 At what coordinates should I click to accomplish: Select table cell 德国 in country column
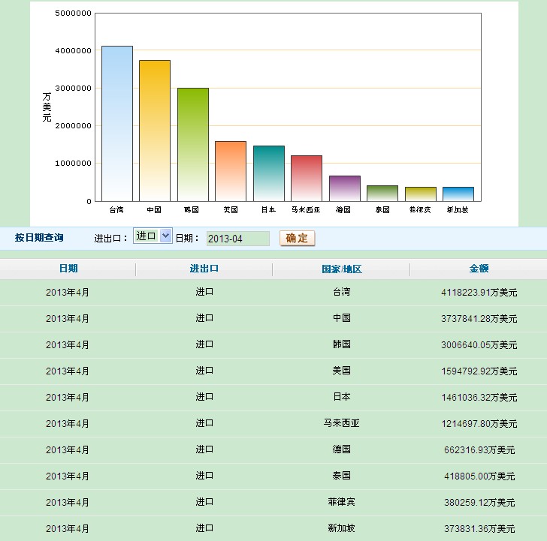click(x=342, y=449)
